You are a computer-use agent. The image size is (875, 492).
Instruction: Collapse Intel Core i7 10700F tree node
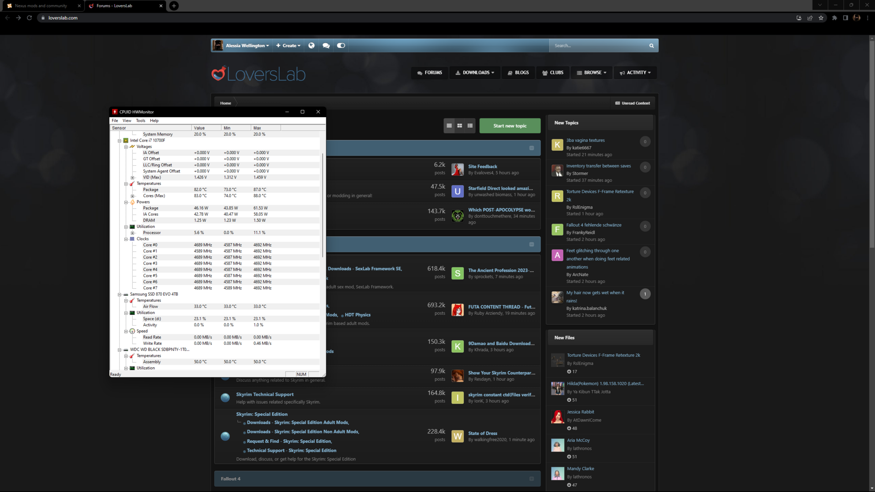119,141
